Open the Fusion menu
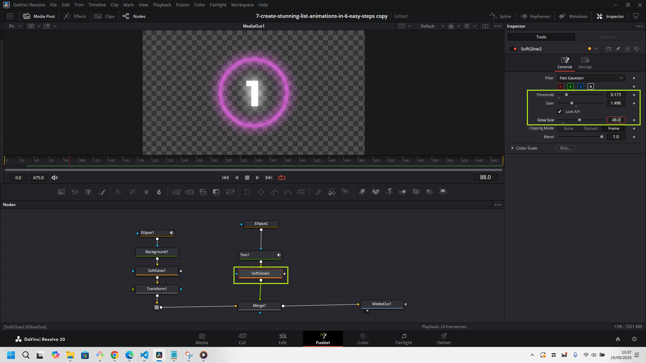The width and height of the screenshot is (646, 363). pos(182,5)
